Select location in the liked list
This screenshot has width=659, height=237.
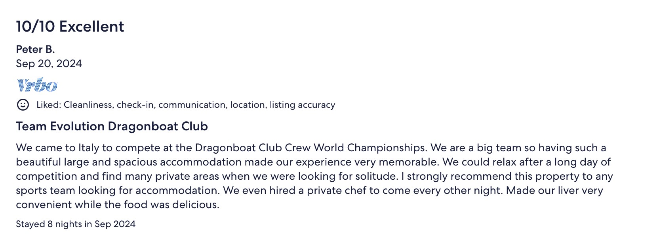248,105
